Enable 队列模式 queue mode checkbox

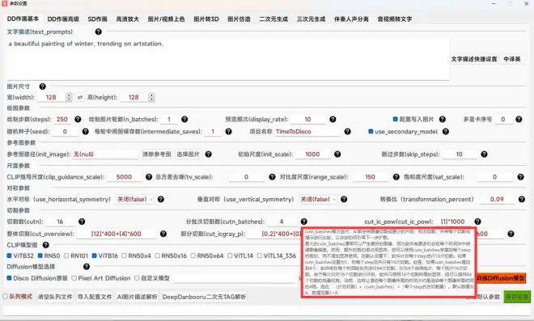point(6,297)
